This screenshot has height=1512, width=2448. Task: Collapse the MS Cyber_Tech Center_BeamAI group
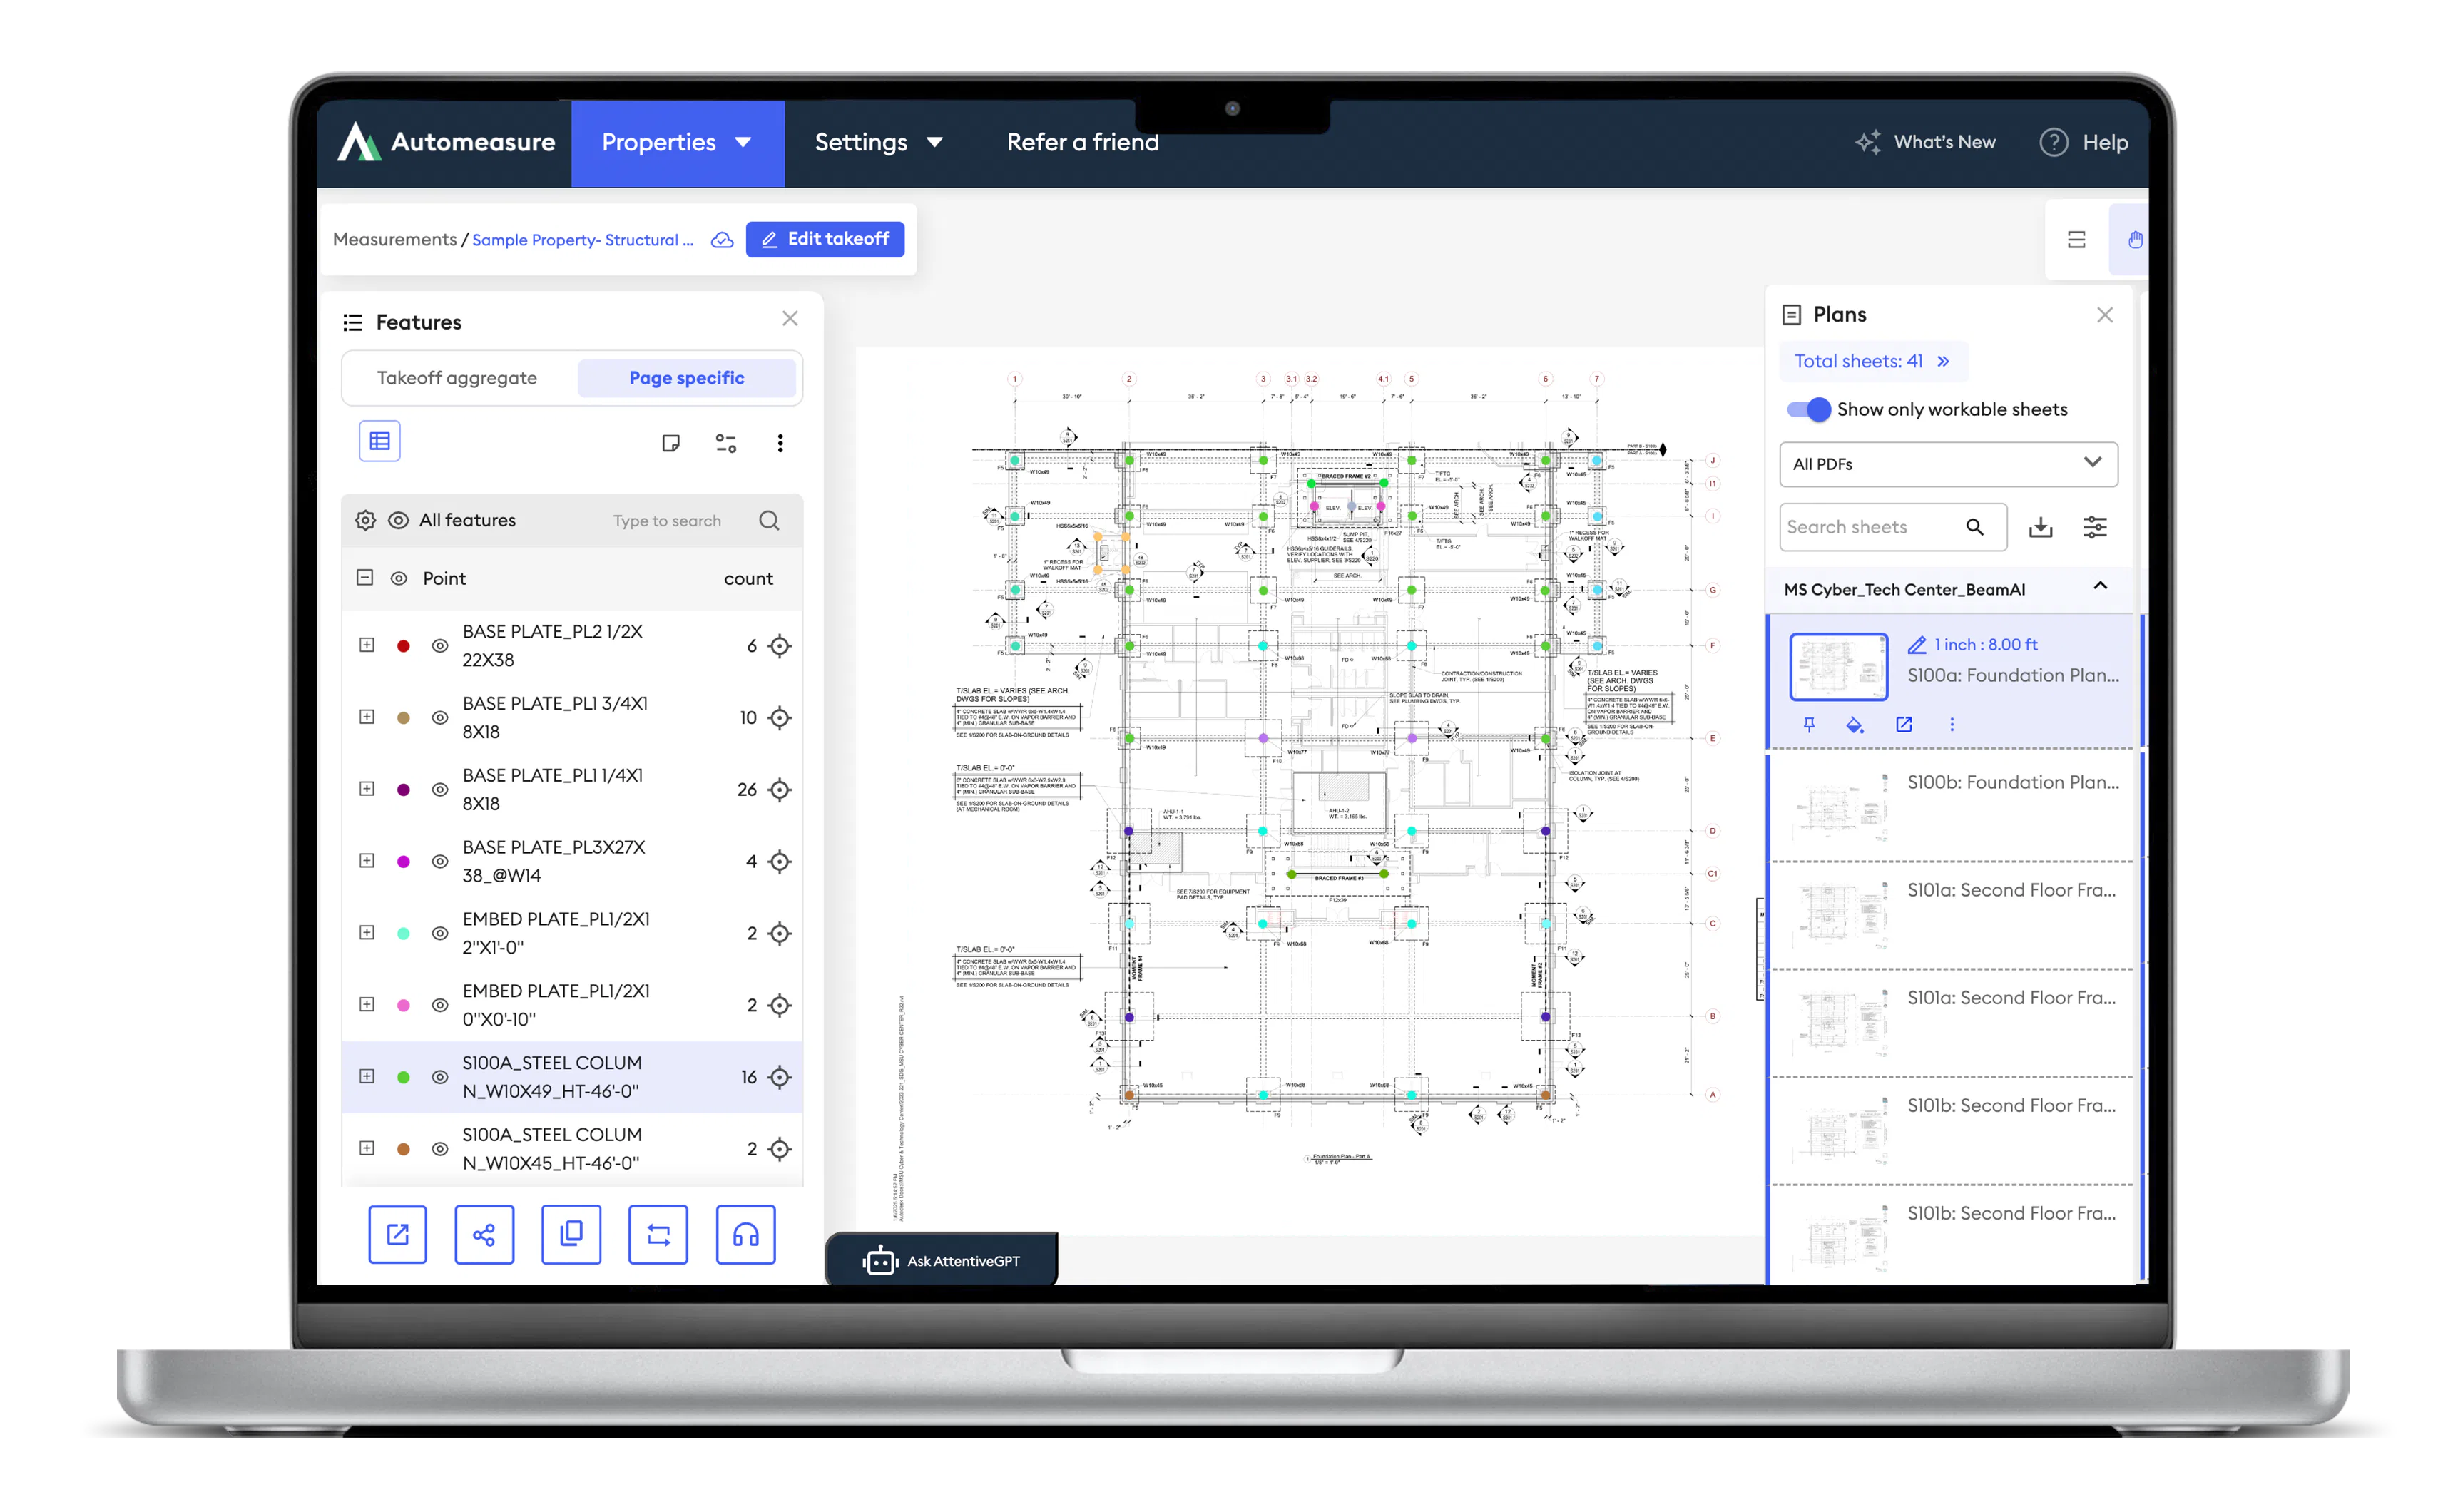point(2099,586)
